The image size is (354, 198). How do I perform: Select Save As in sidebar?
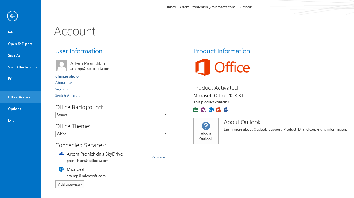(x=14, y=55)
